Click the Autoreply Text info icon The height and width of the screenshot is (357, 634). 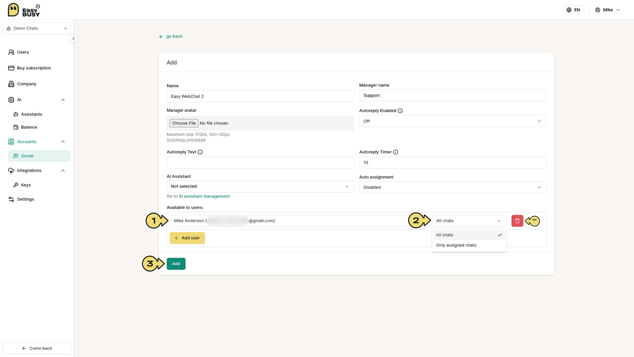200,152
